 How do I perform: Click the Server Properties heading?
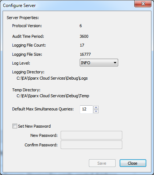pyautogui.click(x=23, y=18)
